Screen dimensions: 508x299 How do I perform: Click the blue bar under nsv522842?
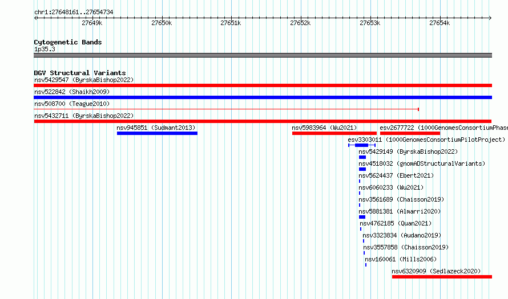tap(263, 97)
